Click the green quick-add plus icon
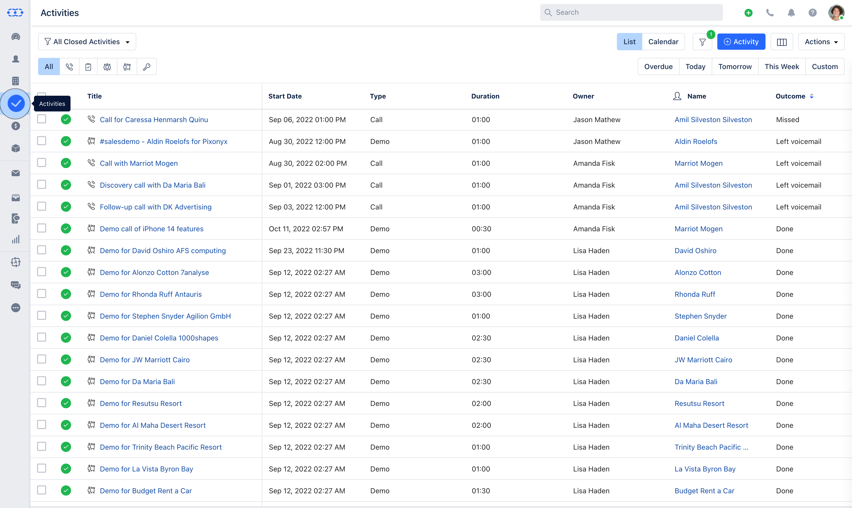 click(x=748, y=13)
